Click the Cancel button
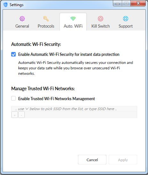The width and height of the screenshot is (148, 175). coord(92,160)
